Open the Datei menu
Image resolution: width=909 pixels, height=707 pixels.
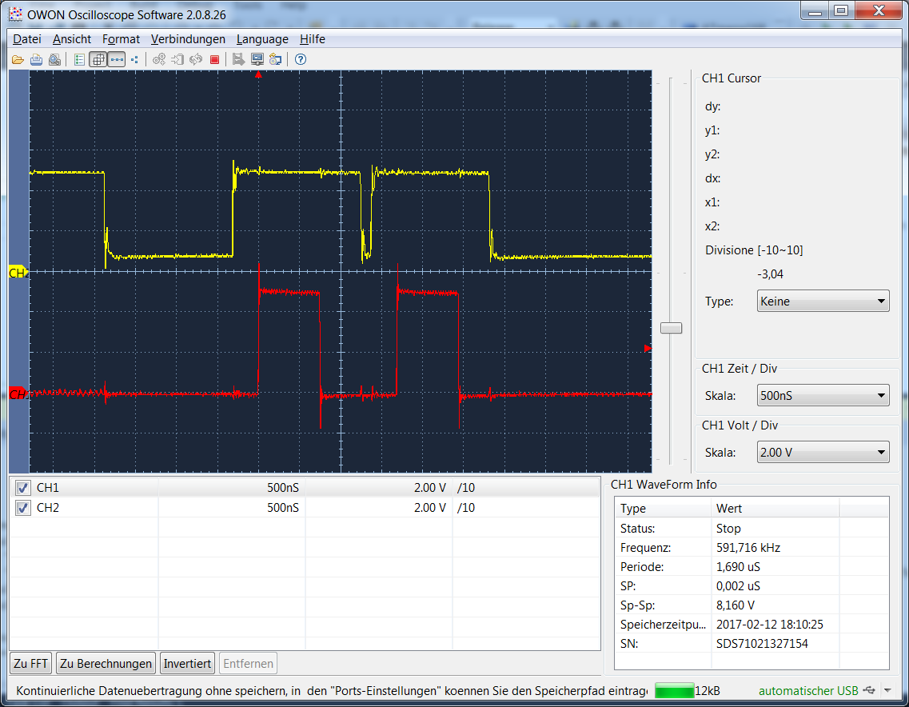pyautogui.click(x=26, y=39)
